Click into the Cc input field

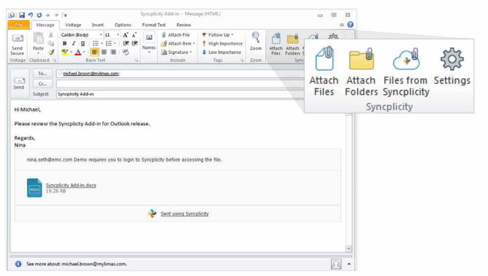180,84
